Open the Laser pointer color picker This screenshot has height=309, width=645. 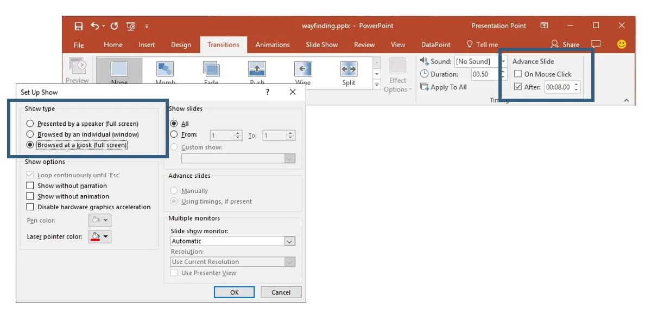coord(100,237)
